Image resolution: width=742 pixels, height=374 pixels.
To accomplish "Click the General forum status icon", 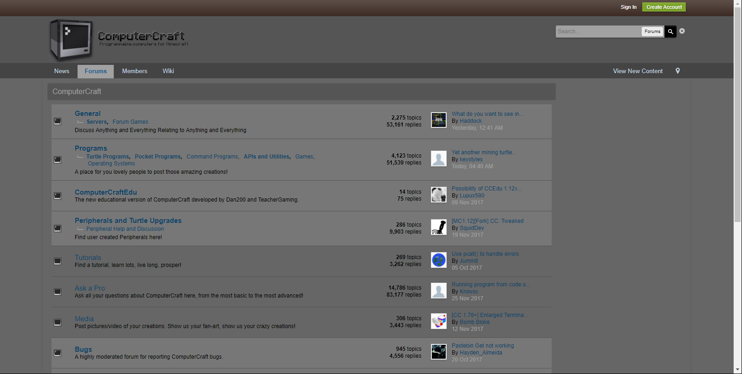I will point(58,121).
